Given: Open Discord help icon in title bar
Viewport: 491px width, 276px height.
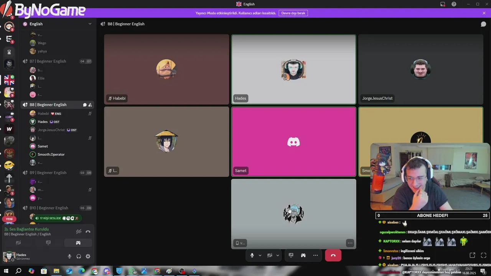Looking at the screenshot, I should [454, 4].
